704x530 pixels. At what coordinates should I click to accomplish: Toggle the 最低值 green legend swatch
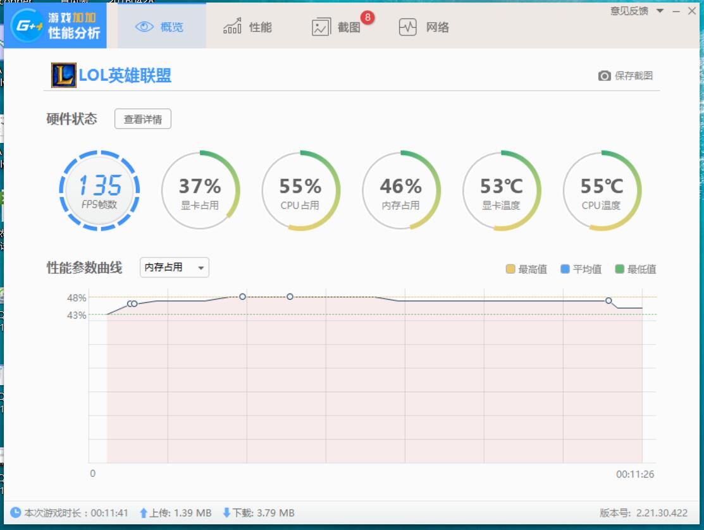620,269
